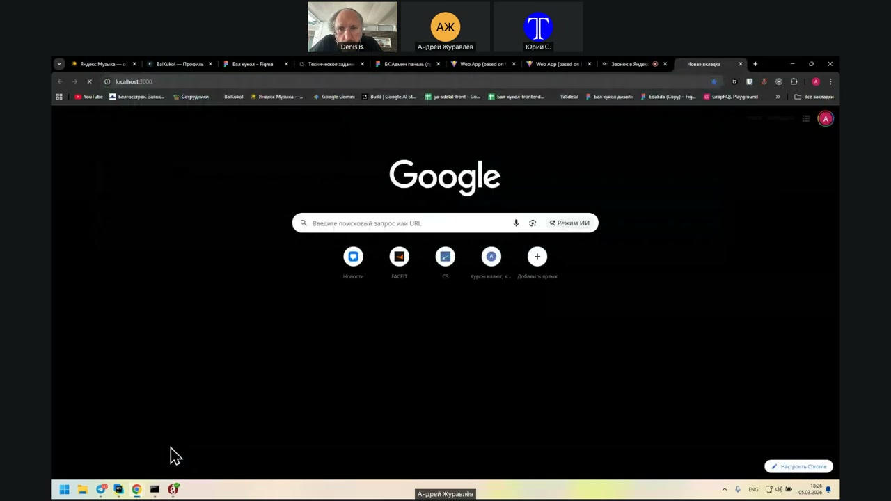The height and width of the screenshot is (501, 891).
Task: Expand hidden bookmarks with the » chevron
Action: click(778, 97)
